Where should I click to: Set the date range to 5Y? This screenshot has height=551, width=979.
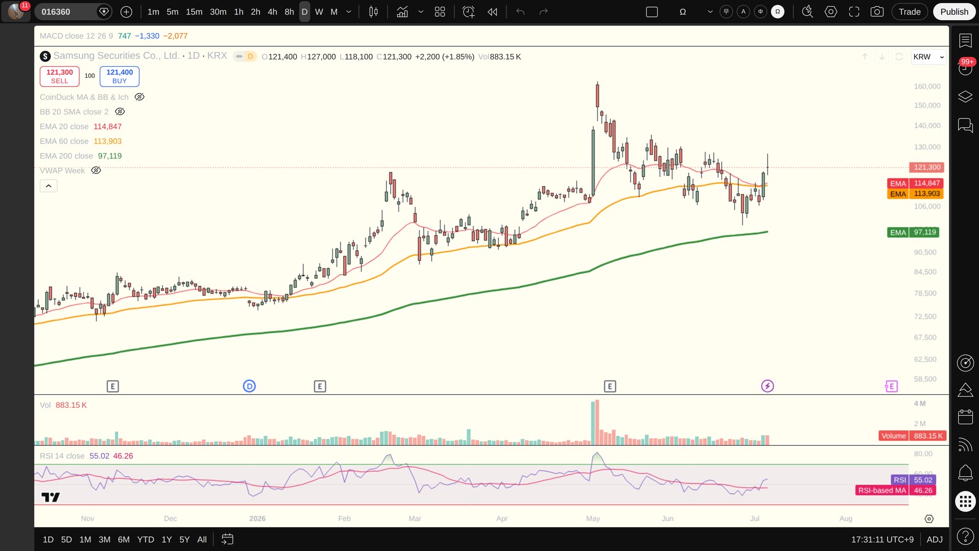coord(184,539)
